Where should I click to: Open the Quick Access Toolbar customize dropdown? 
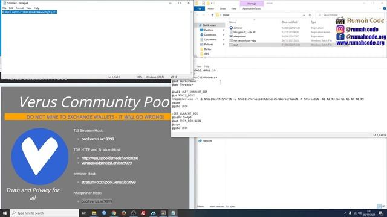coord(212,3)
